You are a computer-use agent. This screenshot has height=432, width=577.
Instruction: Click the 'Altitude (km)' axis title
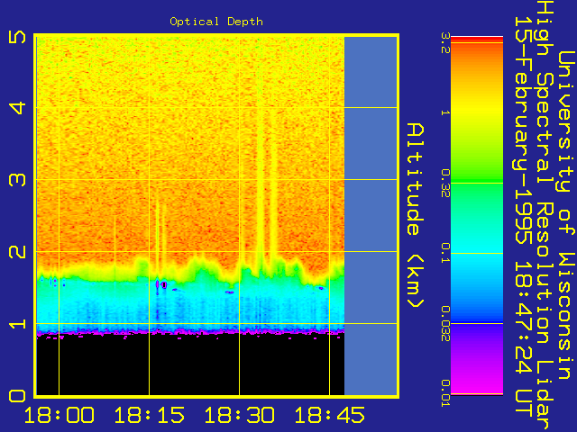pos(416,216)
